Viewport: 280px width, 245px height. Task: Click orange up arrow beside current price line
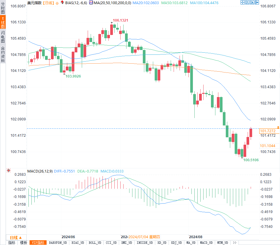[x=278, y=127]
